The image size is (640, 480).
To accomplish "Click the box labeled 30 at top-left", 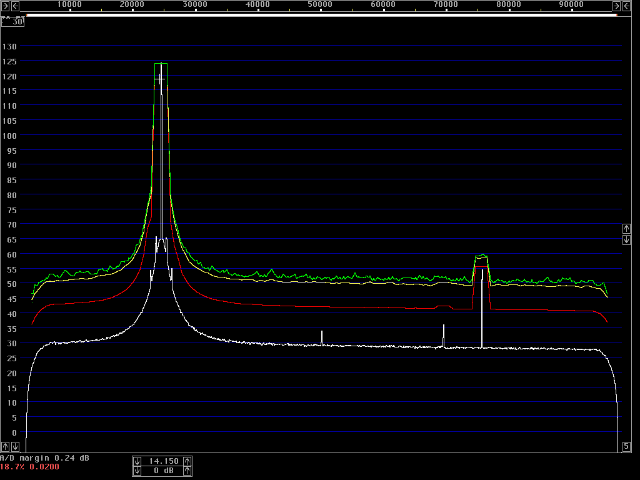I will point(12,22).
